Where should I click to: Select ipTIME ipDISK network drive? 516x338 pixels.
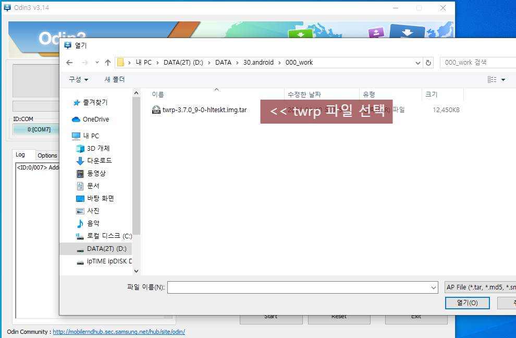[109, 261]
